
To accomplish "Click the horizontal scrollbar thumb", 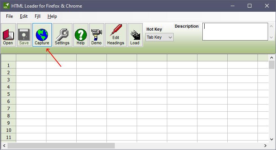I will coord(61,146).
